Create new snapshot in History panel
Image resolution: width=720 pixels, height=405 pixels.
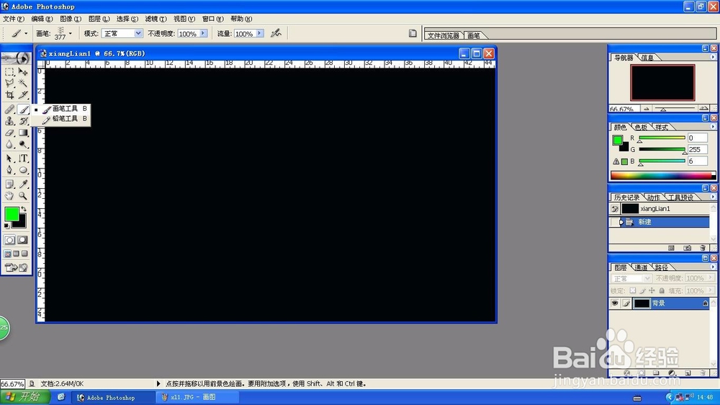(687, 248)
